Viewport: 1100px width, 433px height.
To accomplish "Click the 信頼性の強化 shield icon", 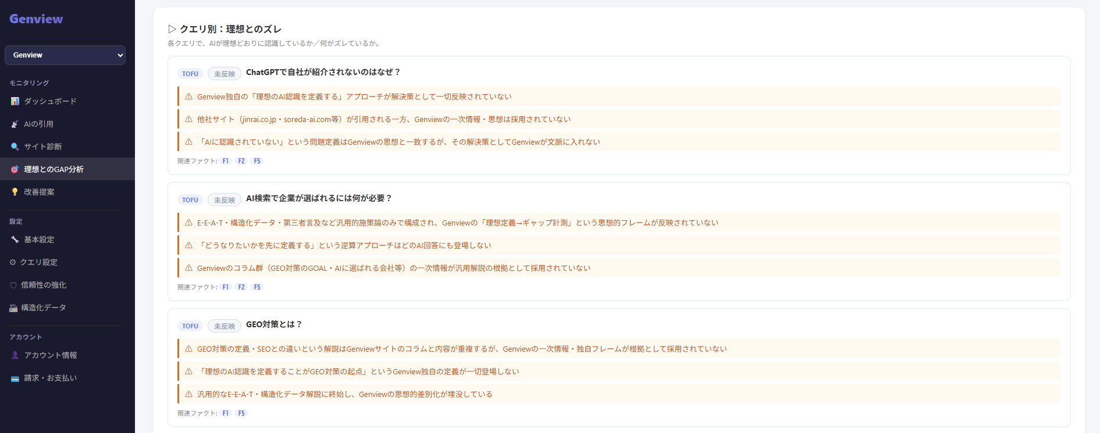I will (13, 285).
